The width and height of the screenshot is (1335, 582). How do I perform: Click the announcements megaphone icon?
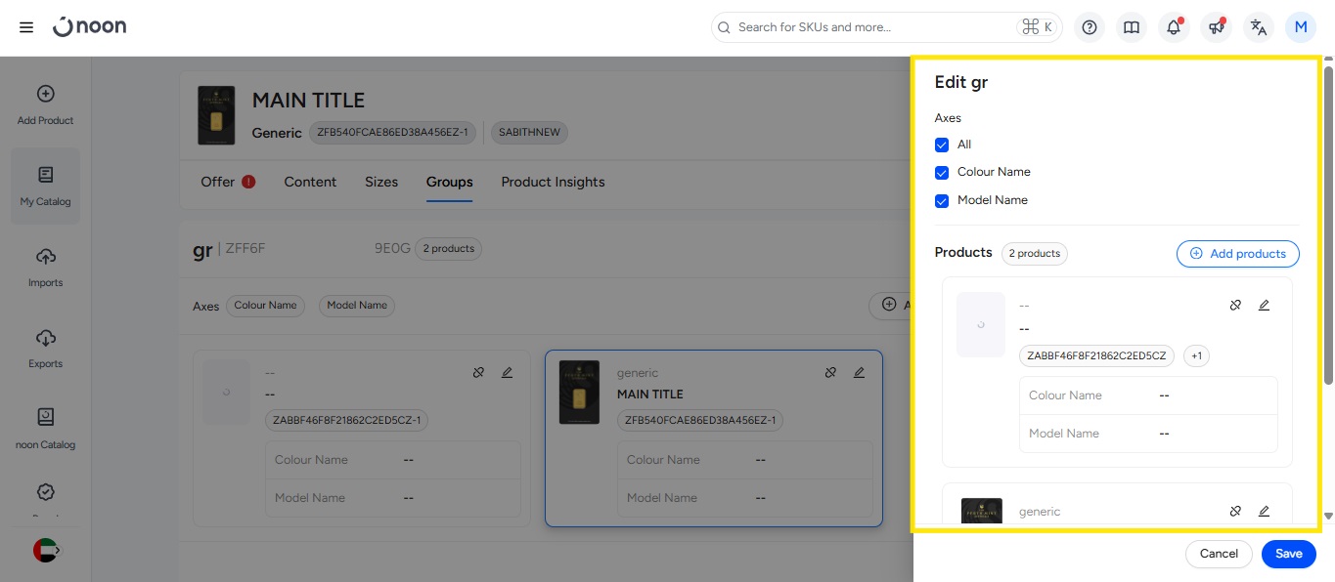[x=1216, y=27]
